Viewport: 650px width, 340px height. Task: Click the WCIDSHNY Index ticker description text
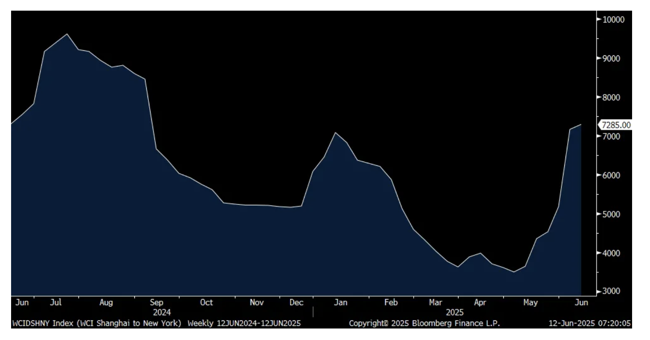(x=97, y=323)
